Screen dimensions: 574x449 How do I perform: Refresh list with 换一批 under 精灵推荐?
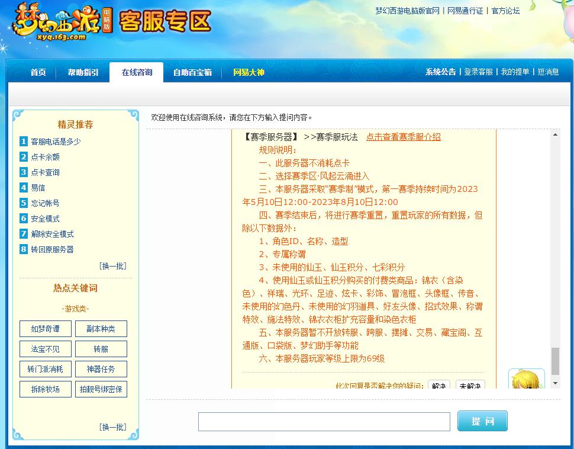click(113, 265)
